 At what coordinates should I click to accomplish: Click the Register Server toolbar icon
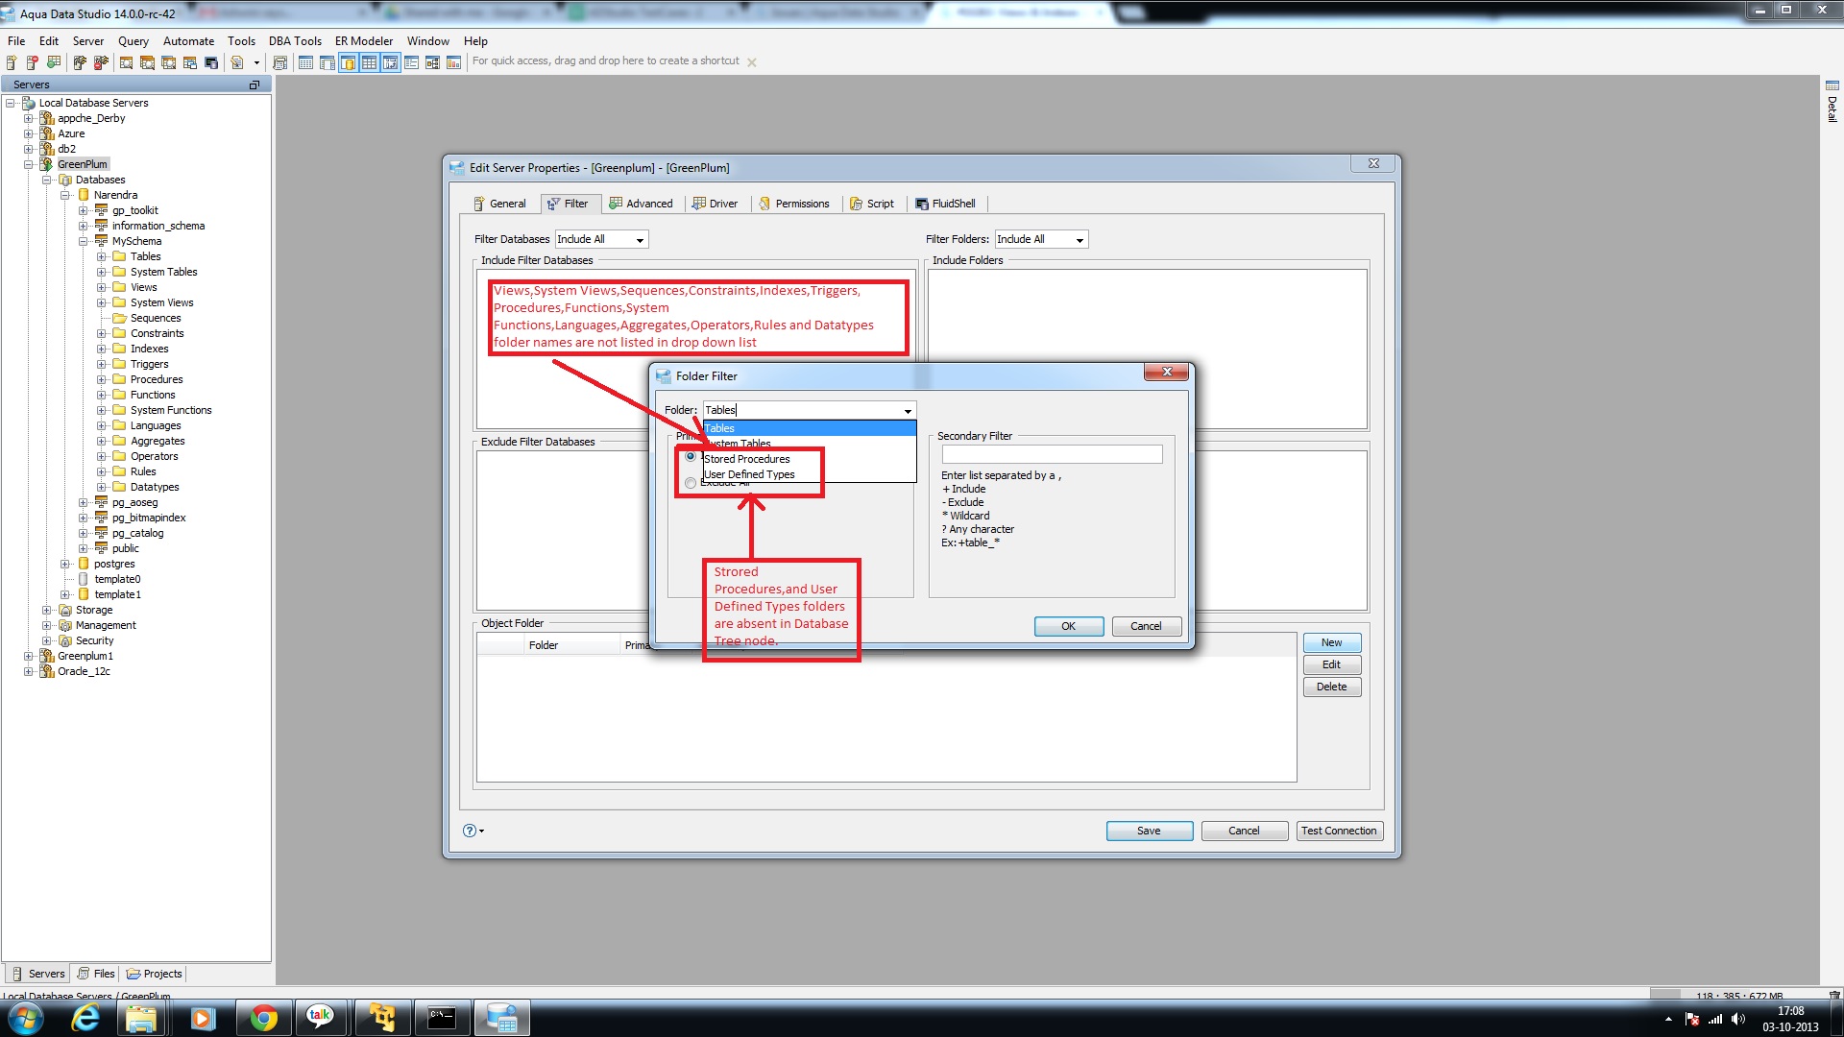pyautogui.click(x=12, y=62)
